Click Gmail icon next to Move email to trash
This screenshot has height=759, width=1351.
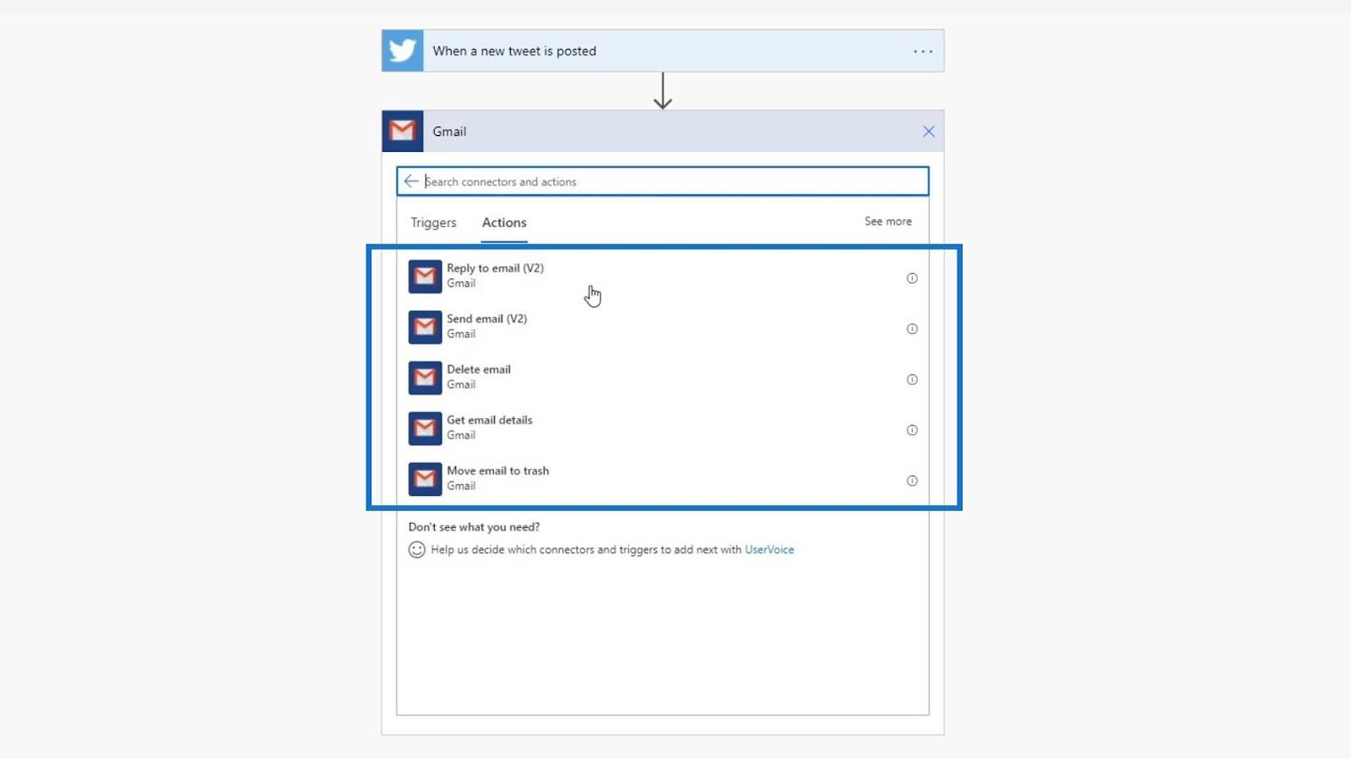coord(425,478)
